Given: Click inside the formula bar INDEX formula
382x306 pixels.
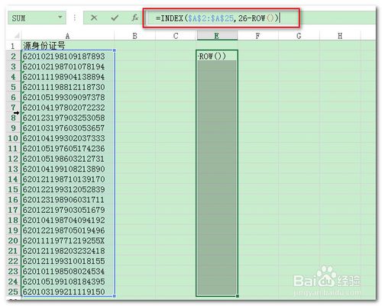Looking at the screenshot, I should click(217, 18).
